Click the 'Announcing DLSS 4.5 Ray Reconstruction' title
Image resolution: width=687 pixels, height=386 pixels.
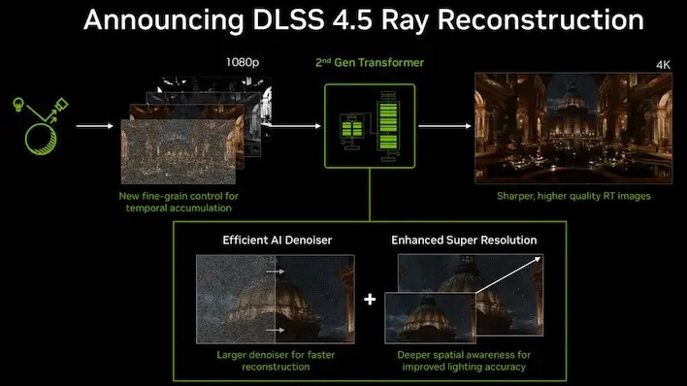[x=364, y=19]
